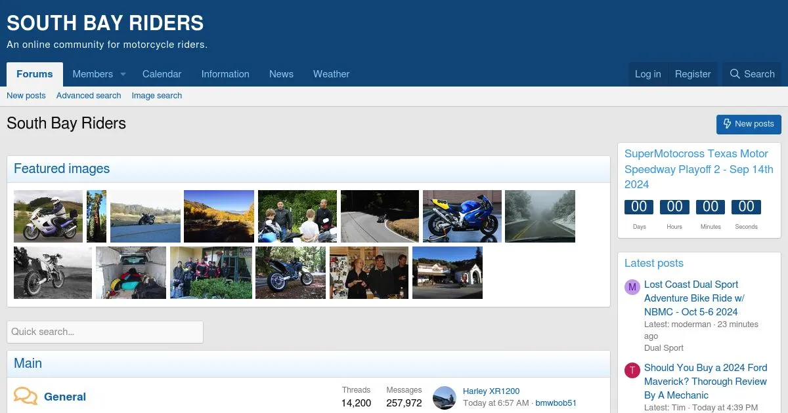The height and width of the screenshot is (413, 788).
Task: Open indoor people gathering featured image
Action: 369,273
